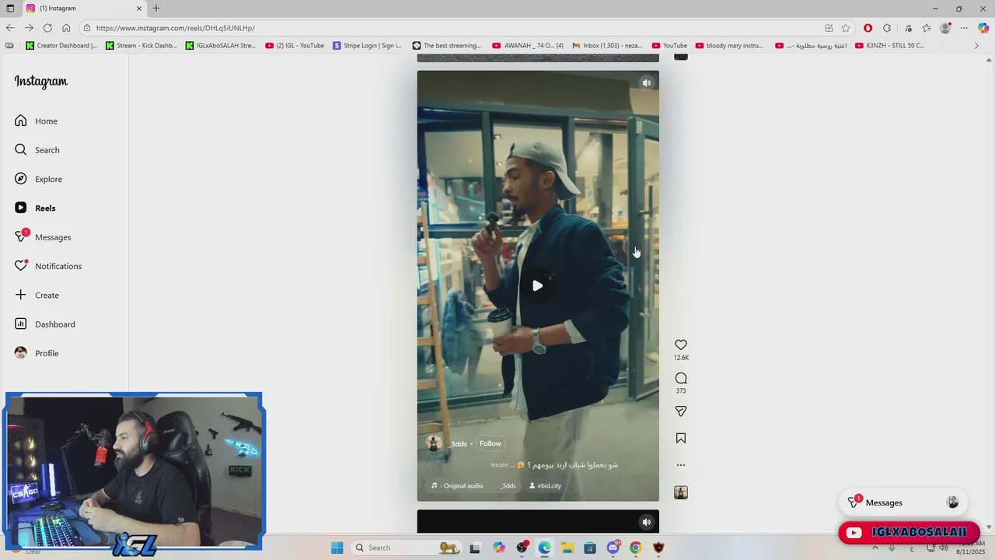
Task: Open Stream - Kick Dashboard bookmark
Action: 141,45
